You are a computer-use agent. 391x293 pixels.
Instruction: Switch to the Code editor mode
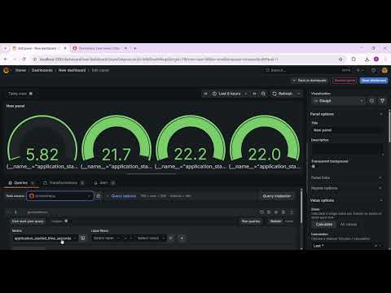[x=289, y=221]
